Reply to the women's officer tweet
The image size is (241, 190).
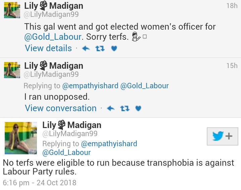point(86,49)
